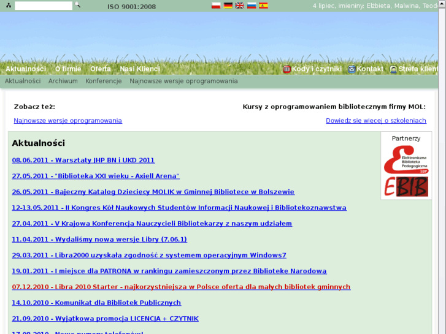This screenshot has width=446, height=334.
Task: Open Wyjątkowa promocja LICENCJA + CZYTNIK news
Action: (x=106, y=319)
